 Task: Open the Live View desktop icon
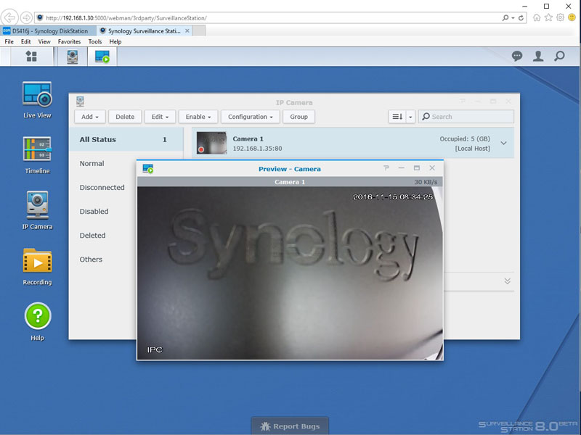[37, 99]
